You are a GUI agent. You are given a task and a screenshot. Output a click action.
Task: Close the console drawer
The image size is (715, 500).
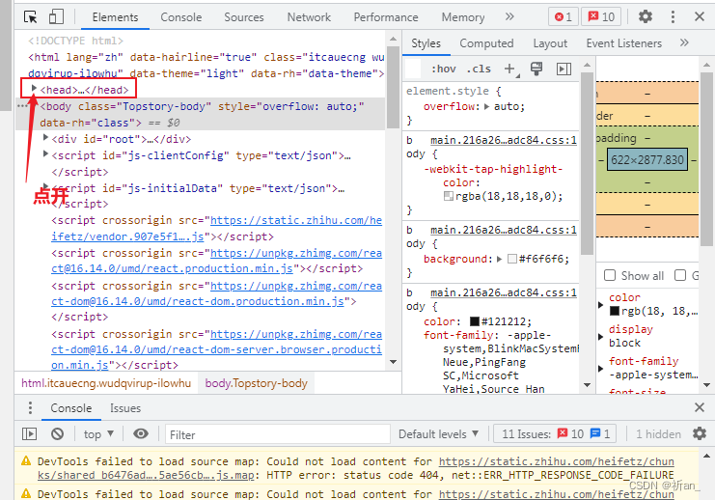tap(699, 407)
